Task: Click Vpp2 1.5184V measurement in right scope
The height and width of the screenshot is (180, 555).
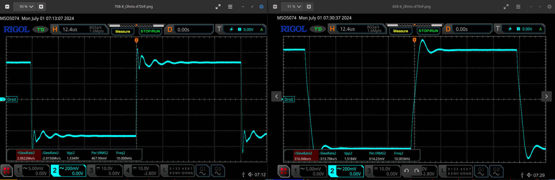Action: (350, 156)
